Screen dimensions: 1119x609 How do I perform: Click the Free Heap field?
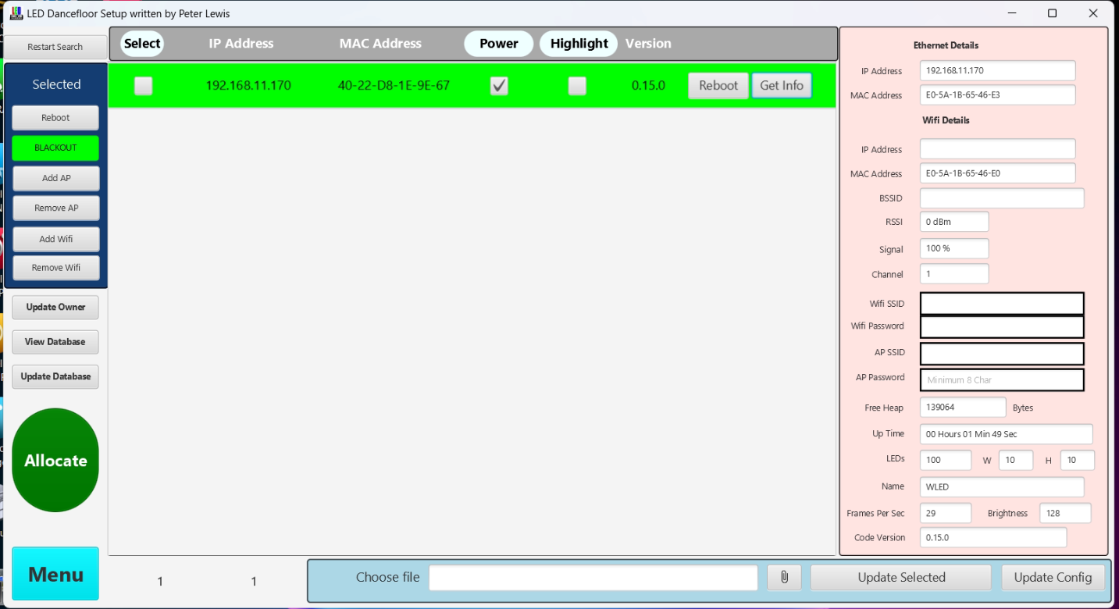963,407
